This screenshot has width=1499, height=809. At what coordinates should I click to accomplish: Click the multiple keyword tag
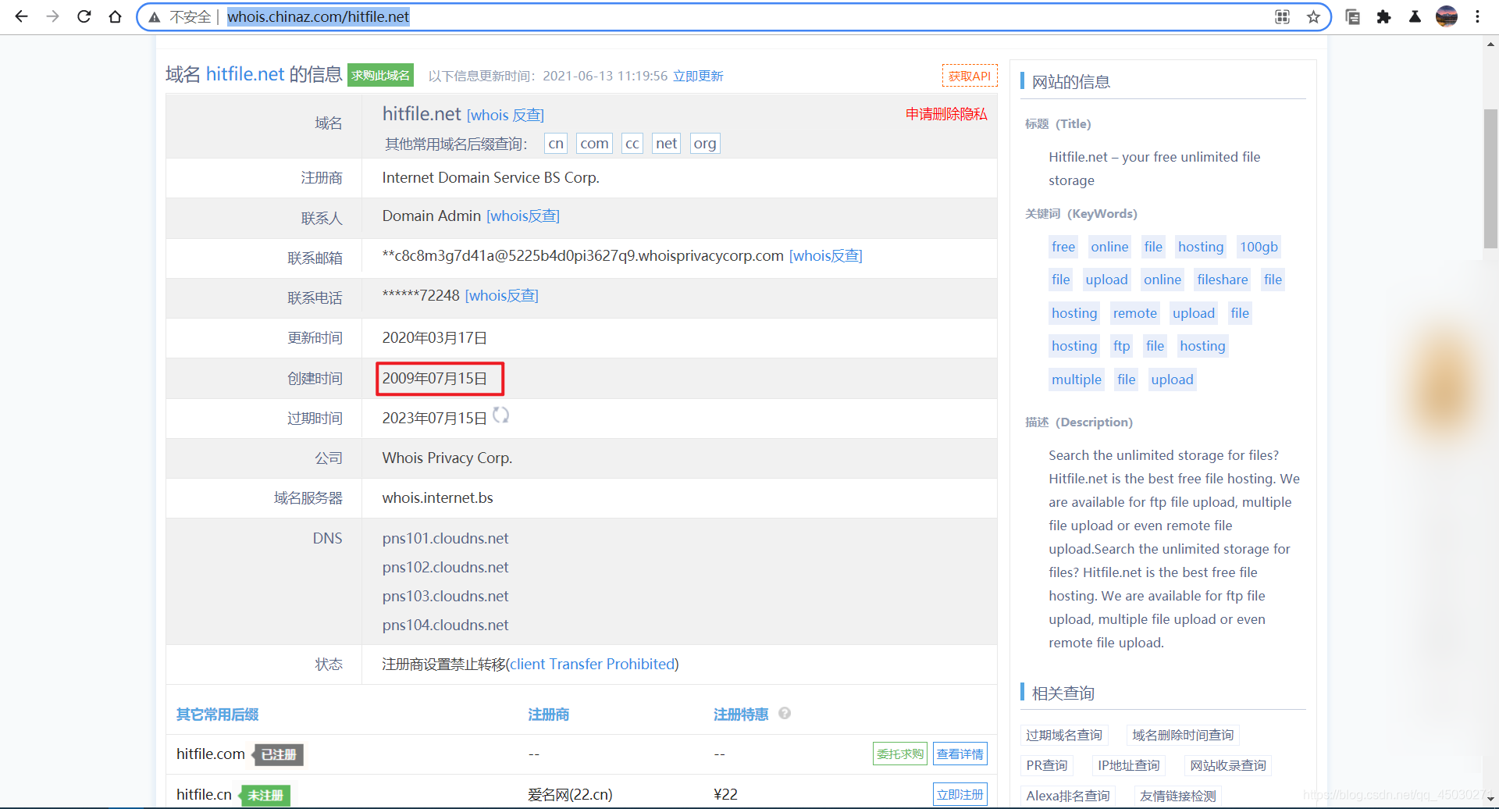pyautogui.click(x=1077, y=380)
